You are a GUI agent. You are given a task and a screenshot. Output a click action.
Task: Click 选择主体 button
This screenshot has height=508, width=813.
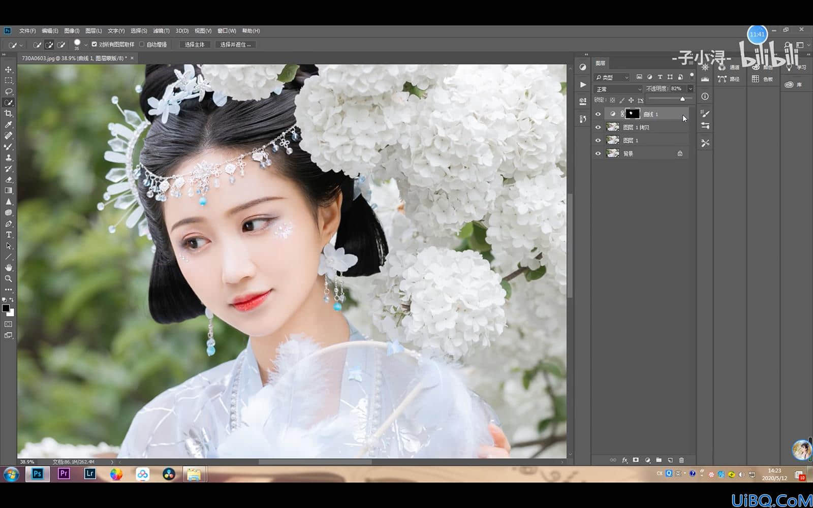pyautogui.click(x=195, y=45)
